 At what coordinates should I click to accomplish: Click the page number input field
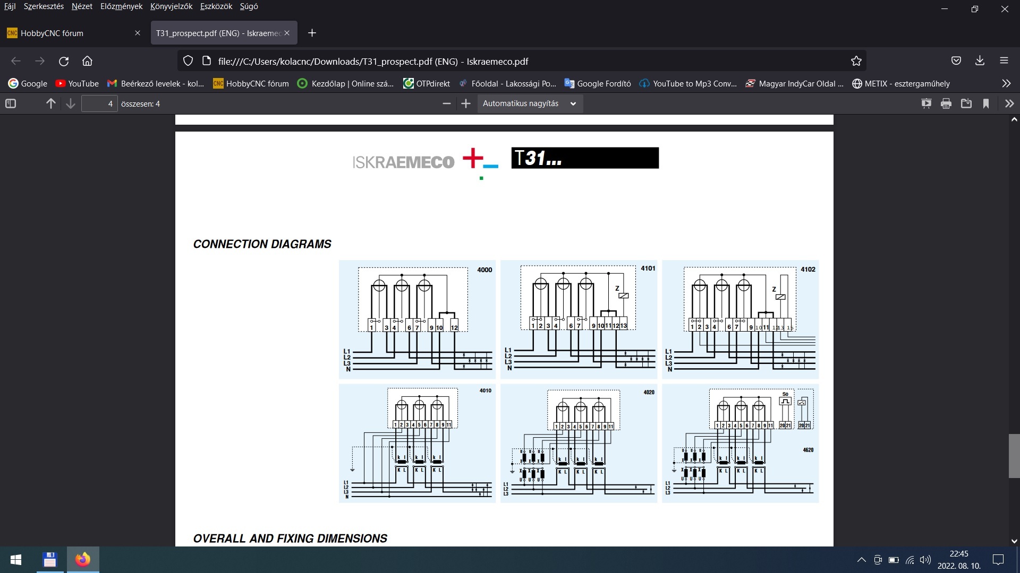[99, 103]
